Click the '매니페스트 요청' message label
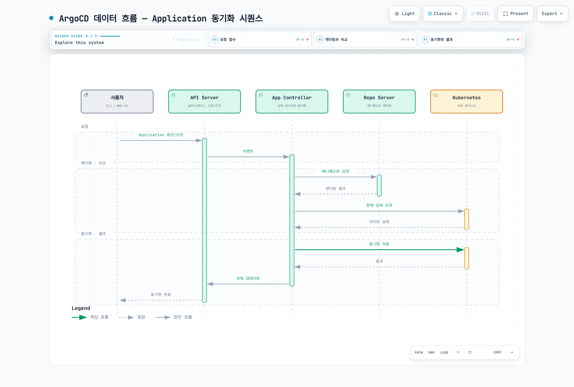The height and width of the screenshot is (387, 574). 335,171
